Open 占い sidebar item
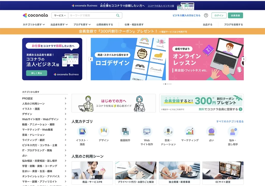Screen dimensions: 265x186 tap(44, 155)
